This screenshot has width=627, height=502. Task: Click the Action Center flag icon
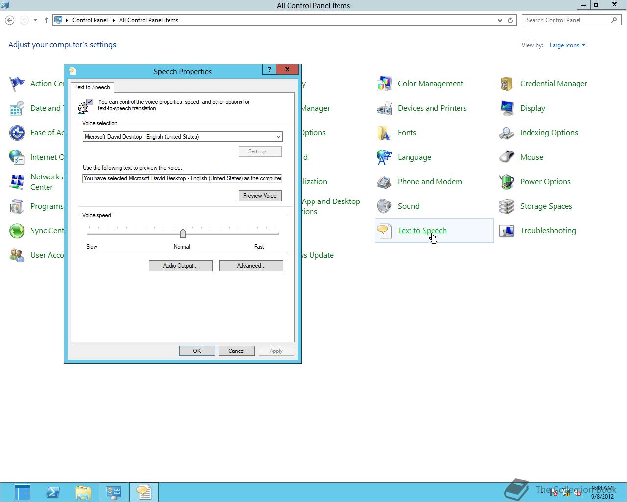coord(17,84)
